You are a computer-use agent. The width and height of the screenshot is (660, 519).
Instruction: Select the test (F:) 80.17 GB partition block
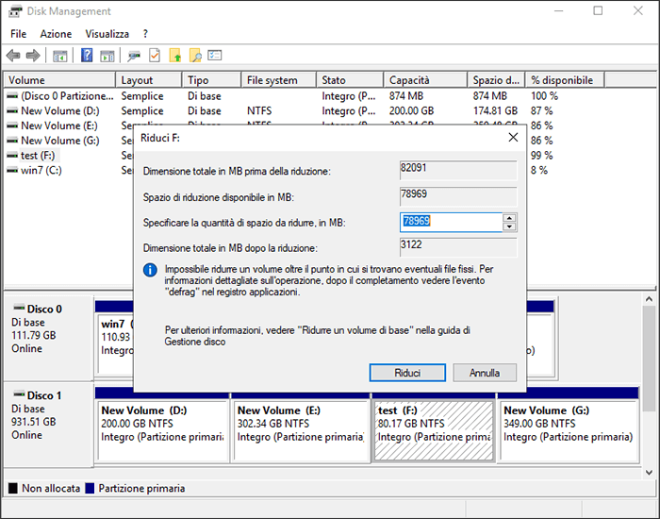434,430
